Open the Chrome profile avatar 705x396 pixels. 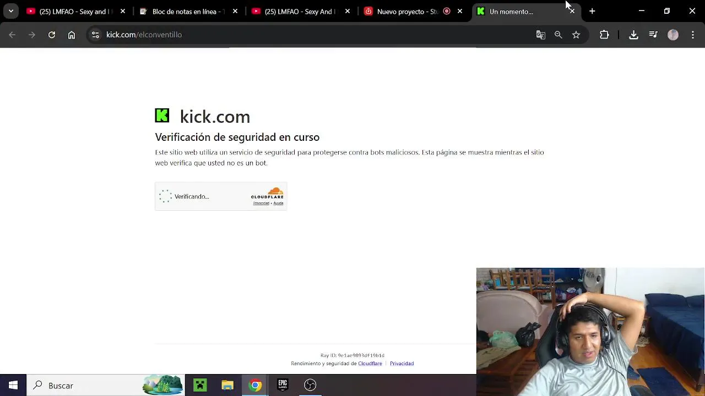(x=673, y=35)
